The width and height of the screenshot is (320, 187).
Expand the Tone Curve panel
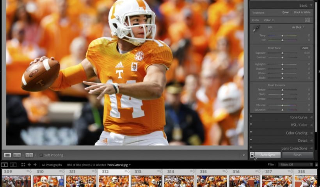click(x=311, y=117)
